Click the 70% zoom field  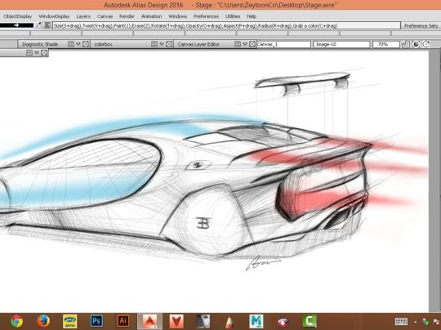[385, 44]
